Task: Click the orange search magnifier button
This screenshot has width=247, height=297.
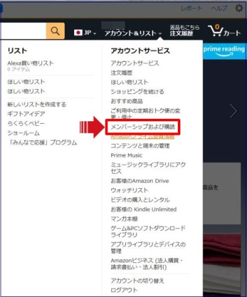Action: point(55,31)
